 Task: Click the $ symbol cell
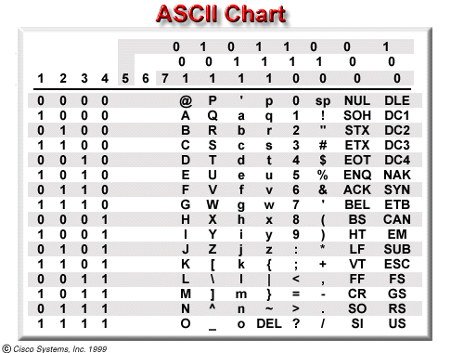323,160
